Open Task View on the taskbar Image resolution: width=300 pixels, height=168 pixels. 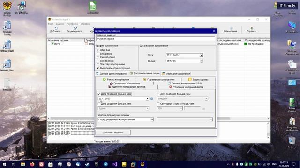(x=14, y=164)
